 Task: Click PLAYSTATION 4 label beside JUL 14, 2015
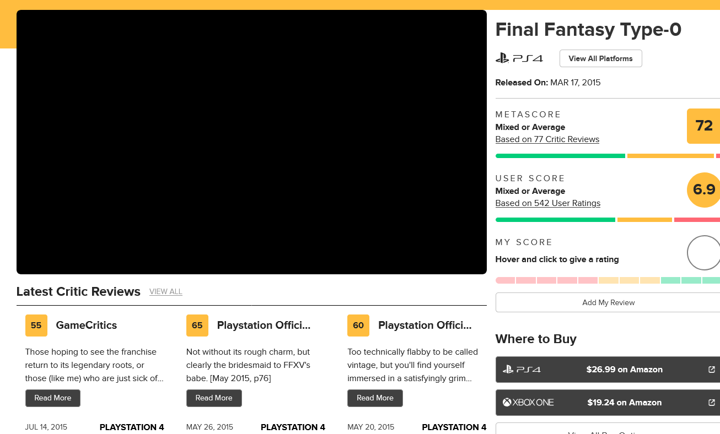(132, 427)
